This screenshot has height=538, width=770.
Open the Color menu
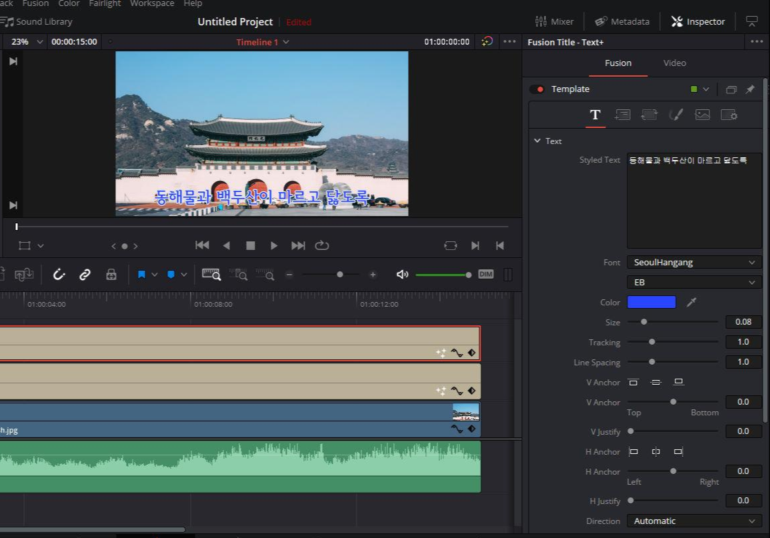click(69, 3)
